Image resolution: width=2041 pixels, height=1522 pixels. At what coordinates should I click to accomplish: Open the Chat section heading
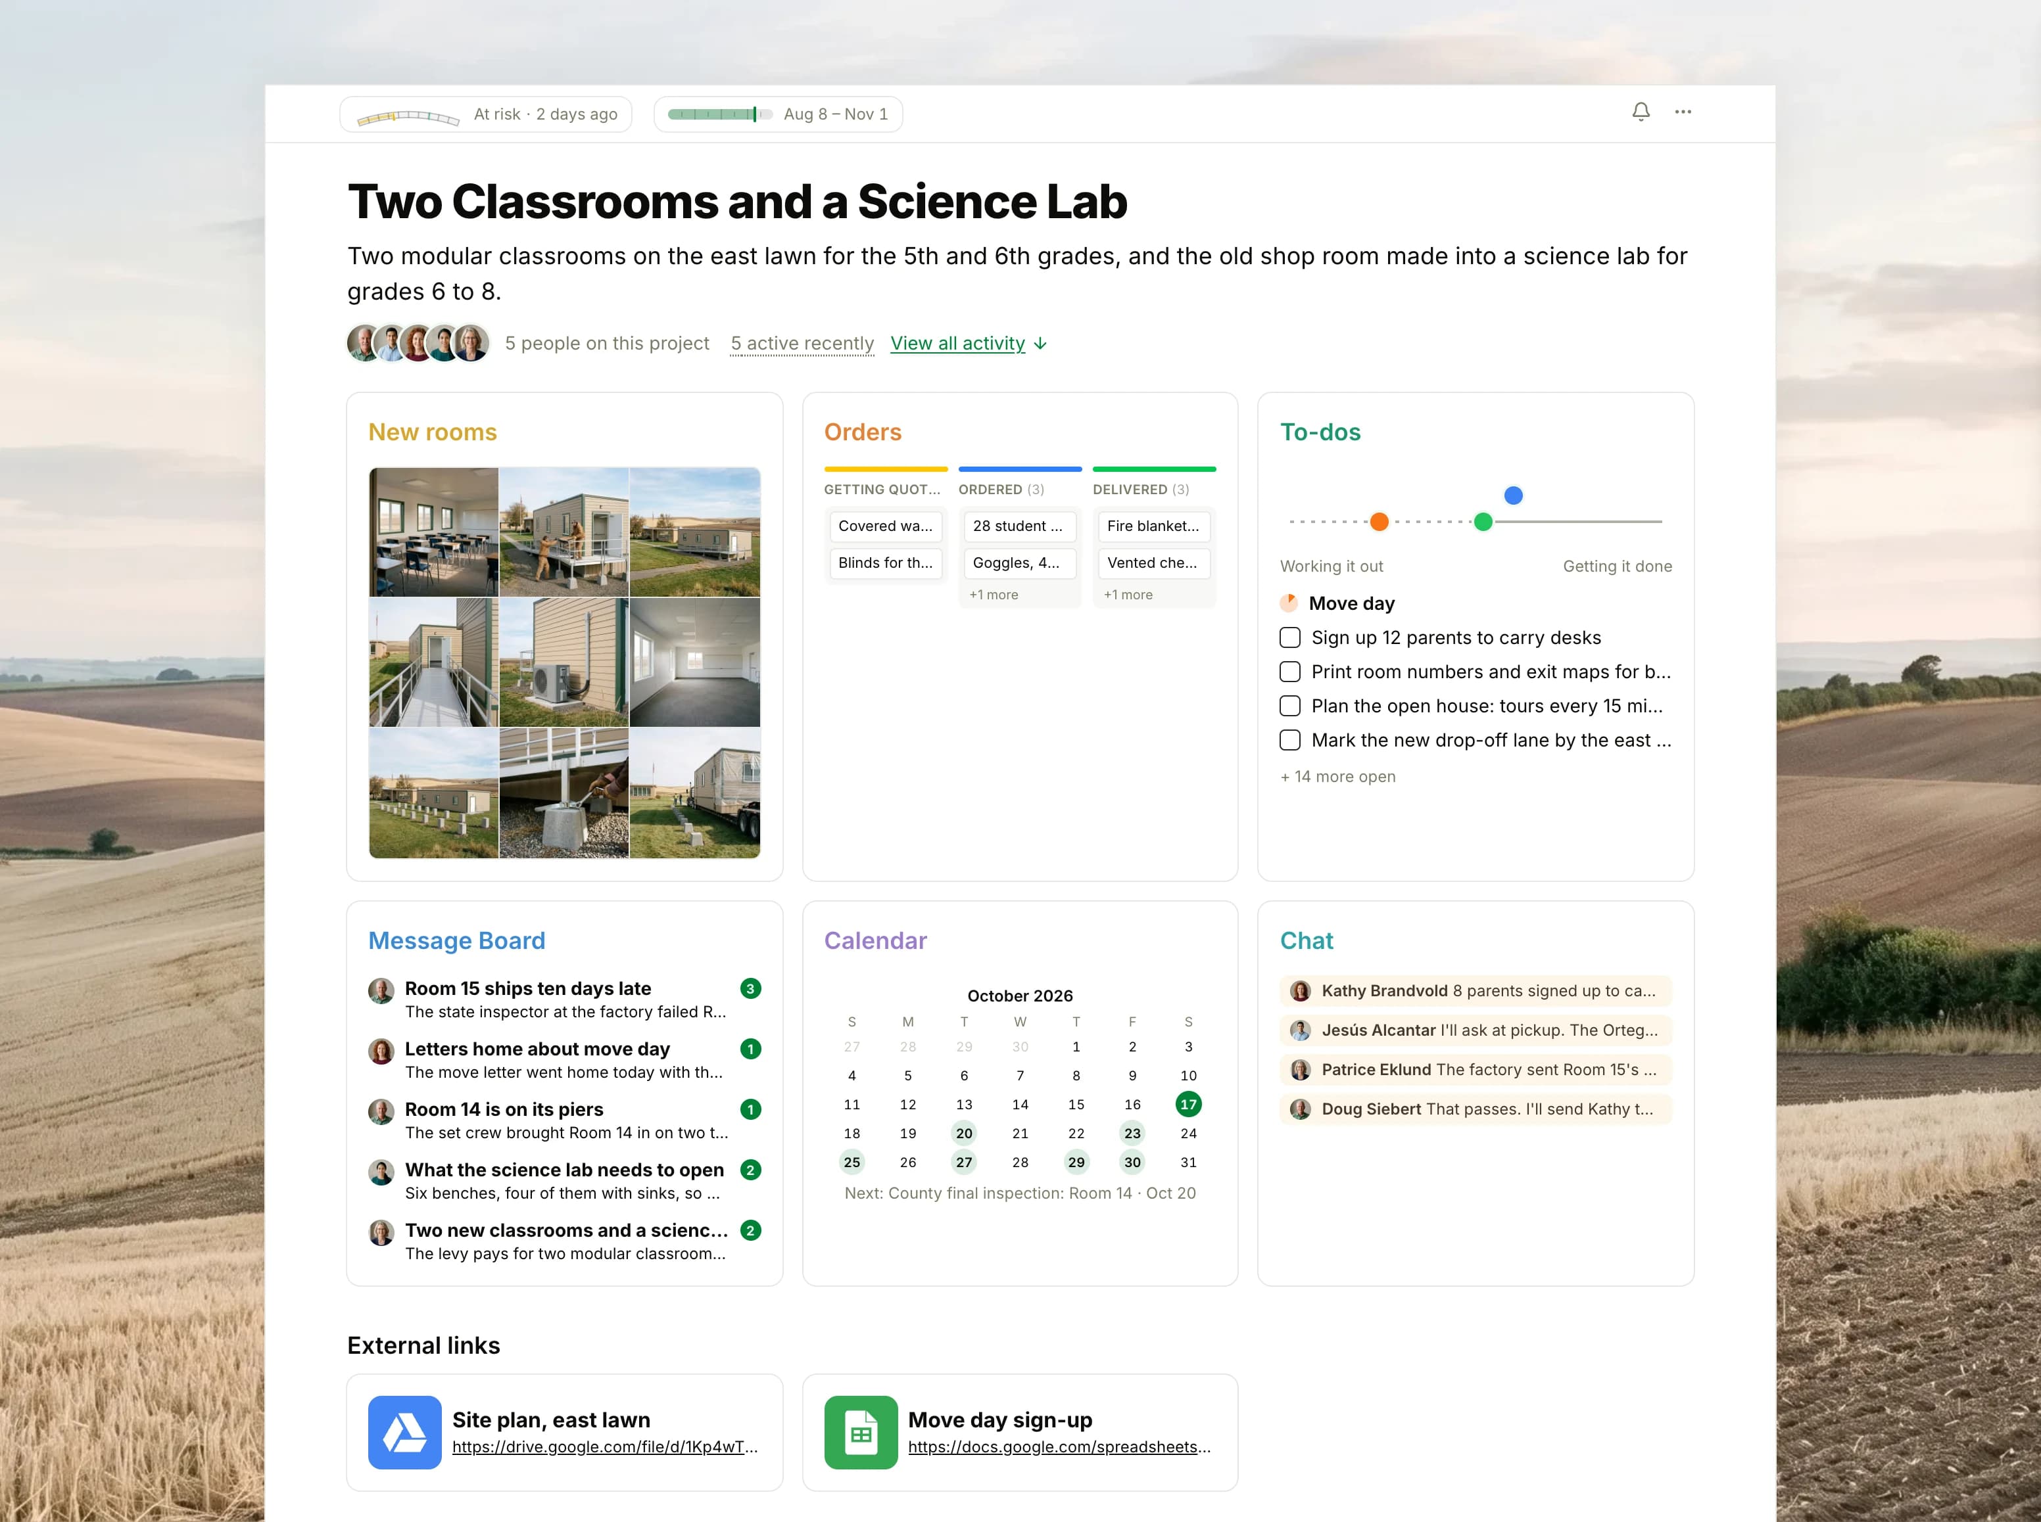point(1307,940)
